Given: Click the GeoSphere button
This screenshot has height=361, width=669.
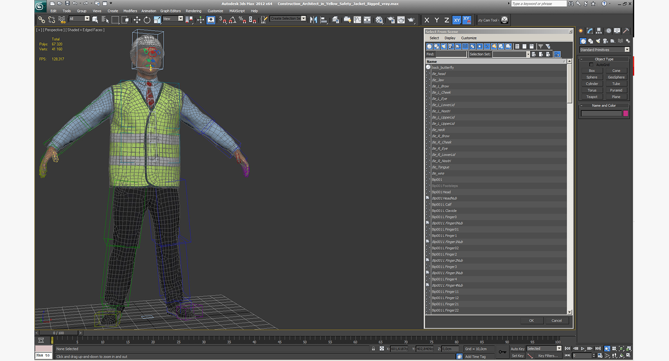Looking at the screenshot, I should click(616, 77).
